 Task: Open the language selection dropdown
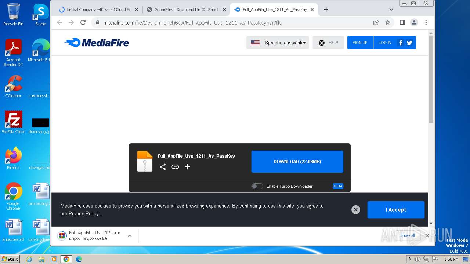point(278,43)
